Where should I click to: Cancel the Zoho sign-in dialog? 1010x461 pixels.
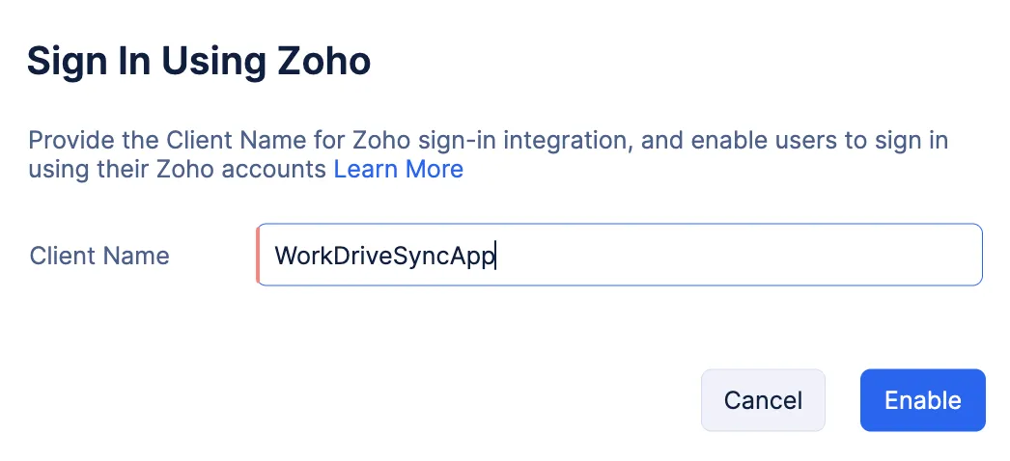click(x=763, y=400)
